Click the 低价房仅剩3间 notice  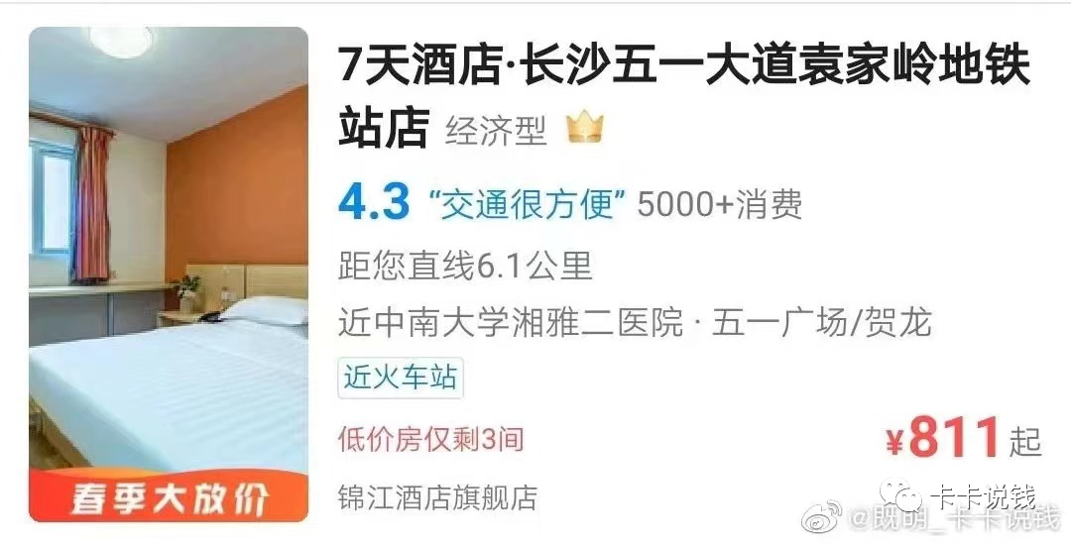point(430,439)
